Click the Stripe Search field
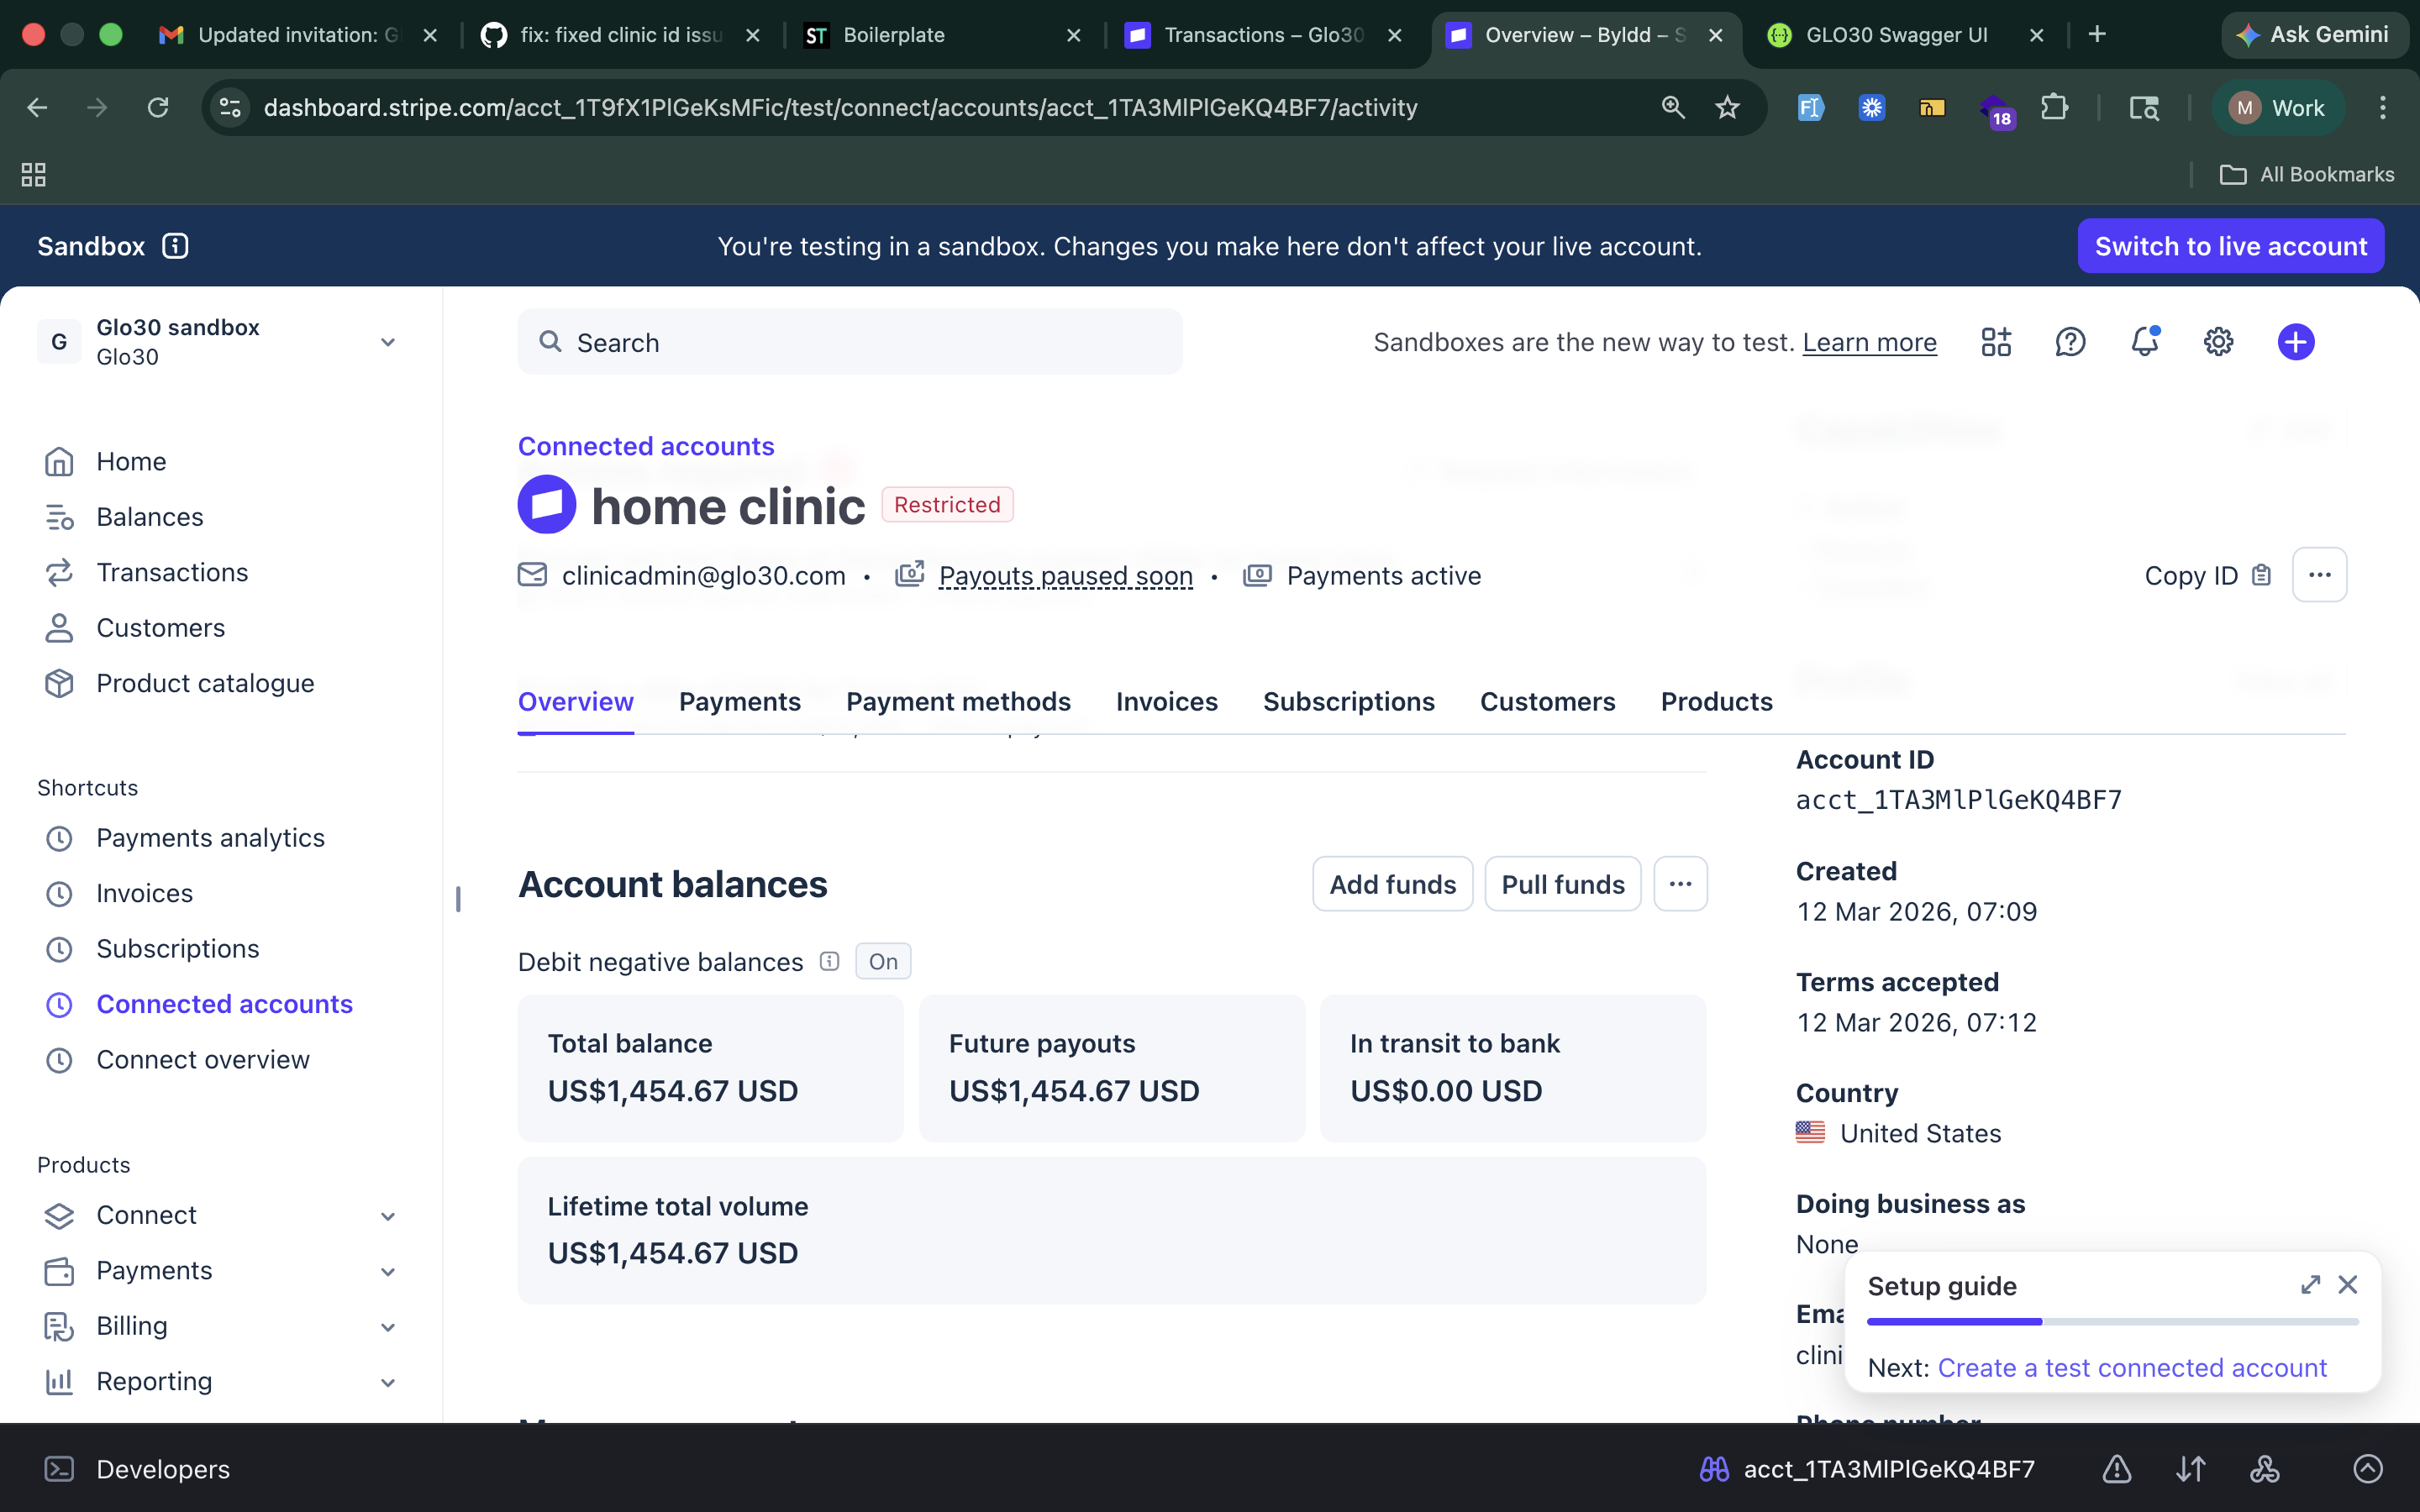This screenshot has width=2420, height=1512. [850, 342]
